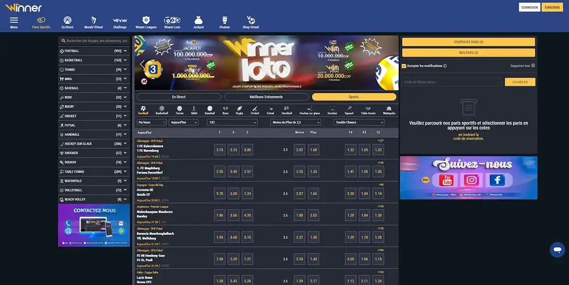The image size is (569, 285).
Task: Toggle Accepter les modifications checkbox
Action: point(404,66)
